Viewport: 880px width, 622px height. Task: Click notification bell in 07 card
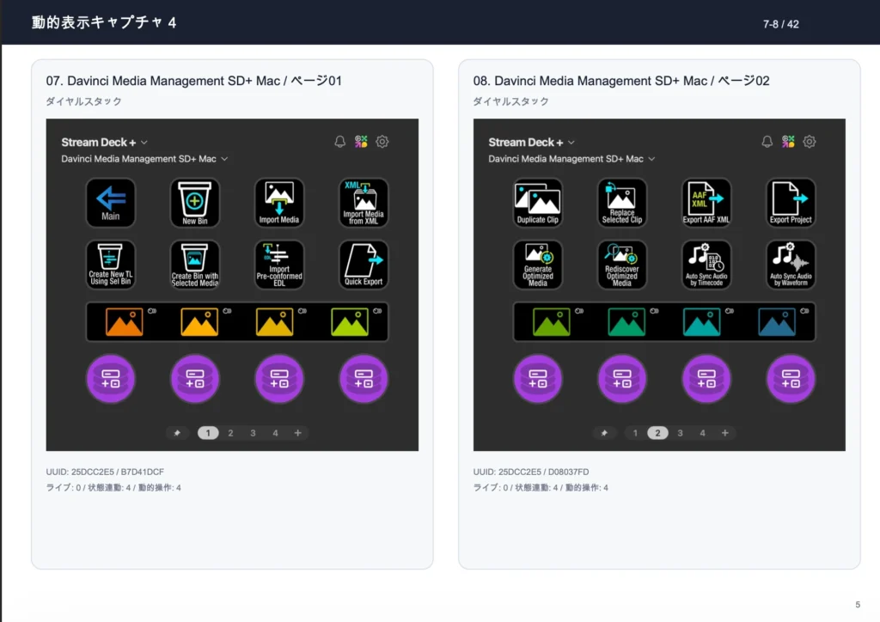click(340, 142)
